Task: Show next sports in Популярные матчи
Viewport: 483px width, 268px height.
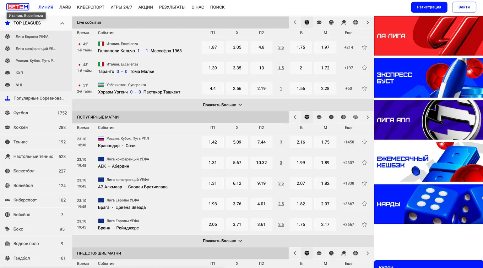Action: 368,117
